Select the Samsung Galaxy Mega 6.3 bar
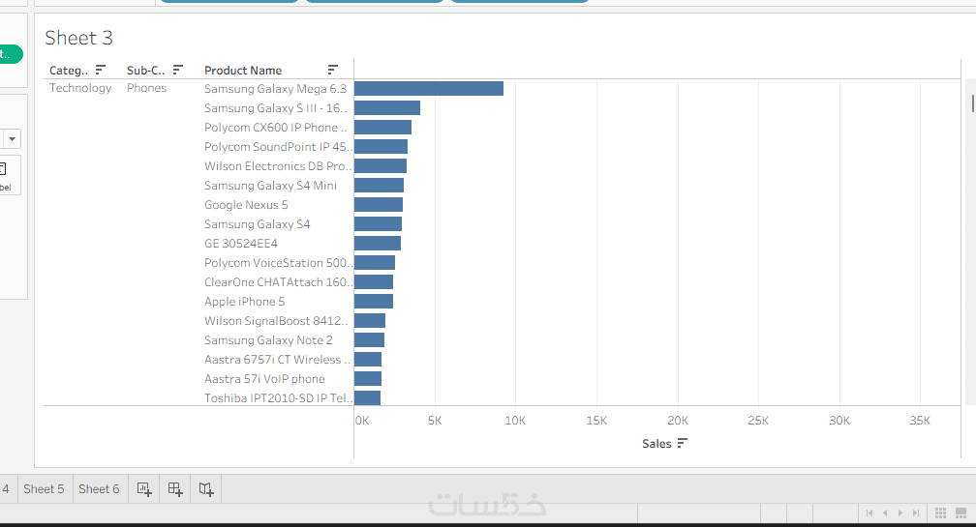976x527 pixels. 429,88
